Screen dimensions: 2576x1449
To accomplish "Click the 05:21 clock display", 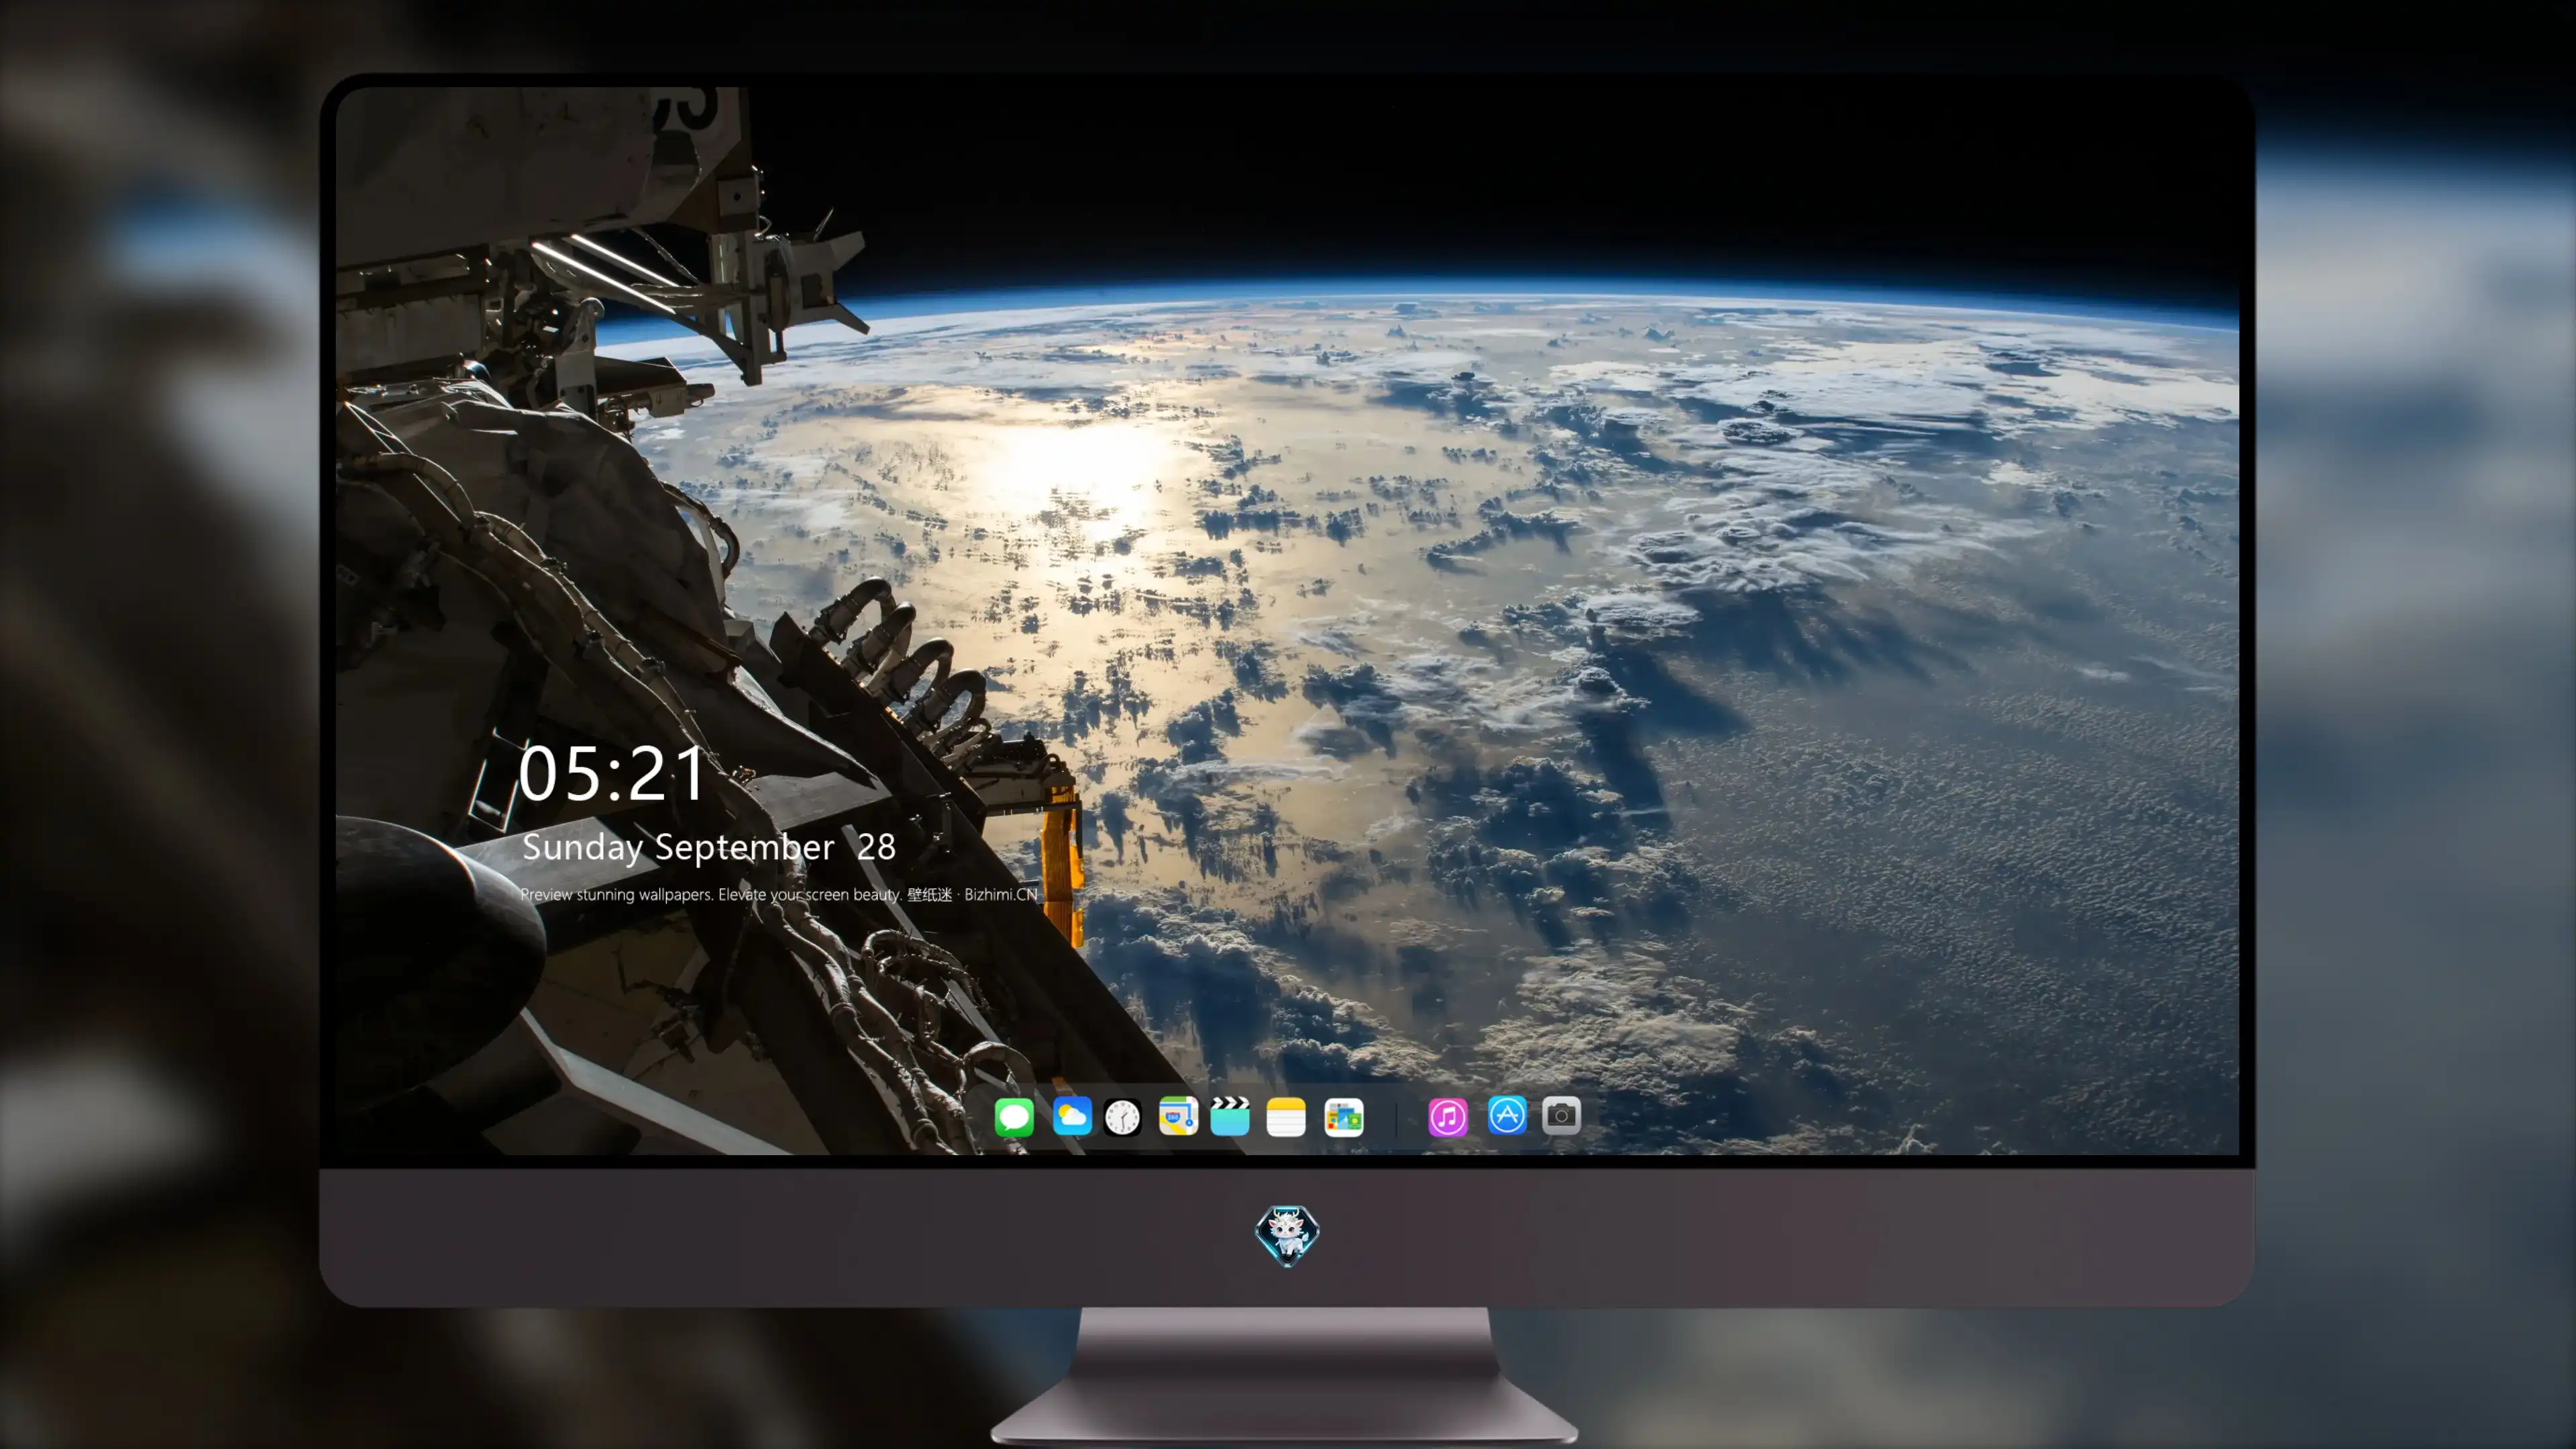I will click(613, 774).
